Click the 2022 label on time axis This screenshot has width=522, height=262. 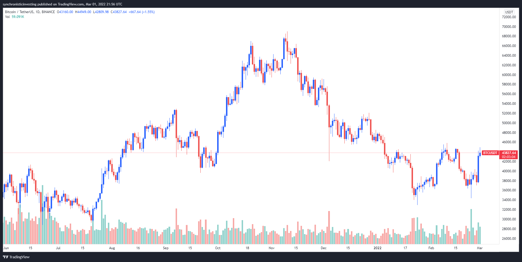click(377, 248)
